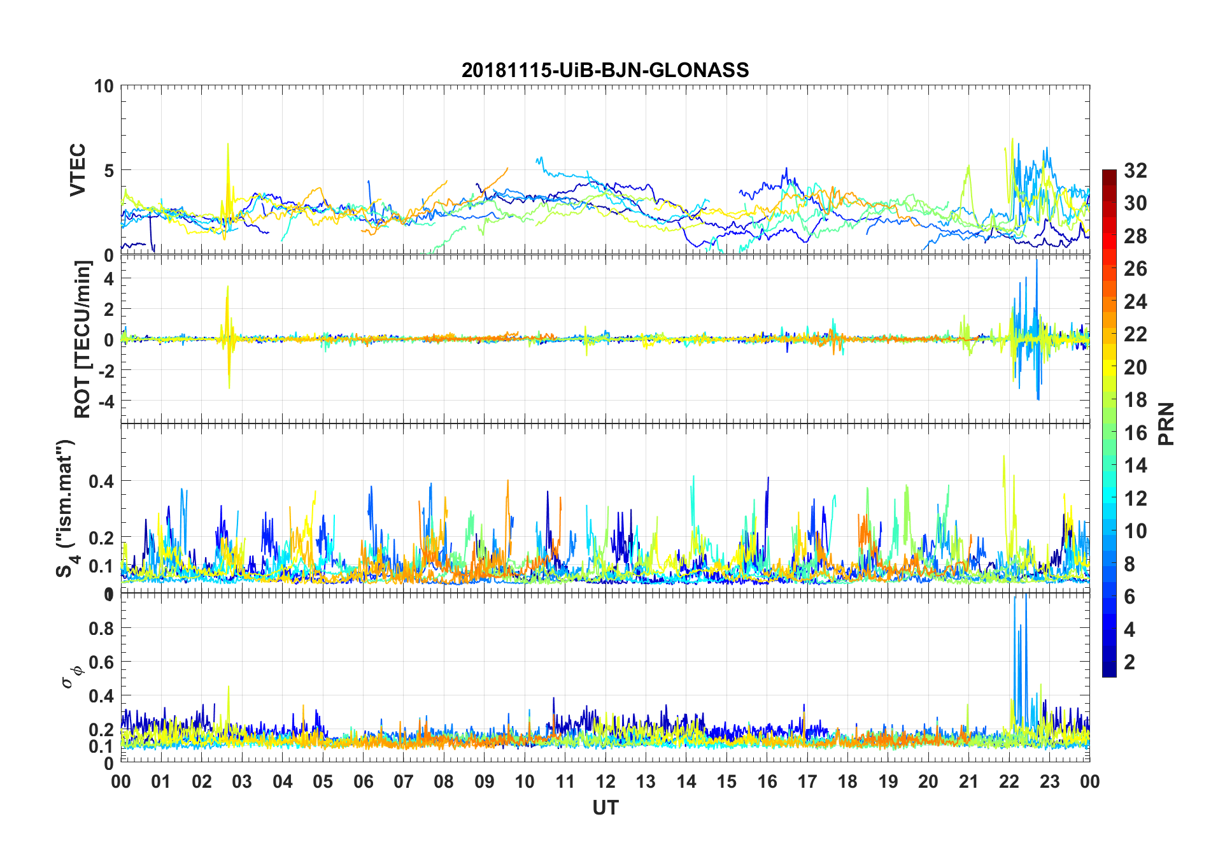Click the colorbar tick label 30
Image resolution: width=1211 pixels, height=847 pixels.
pos(1135,203)
